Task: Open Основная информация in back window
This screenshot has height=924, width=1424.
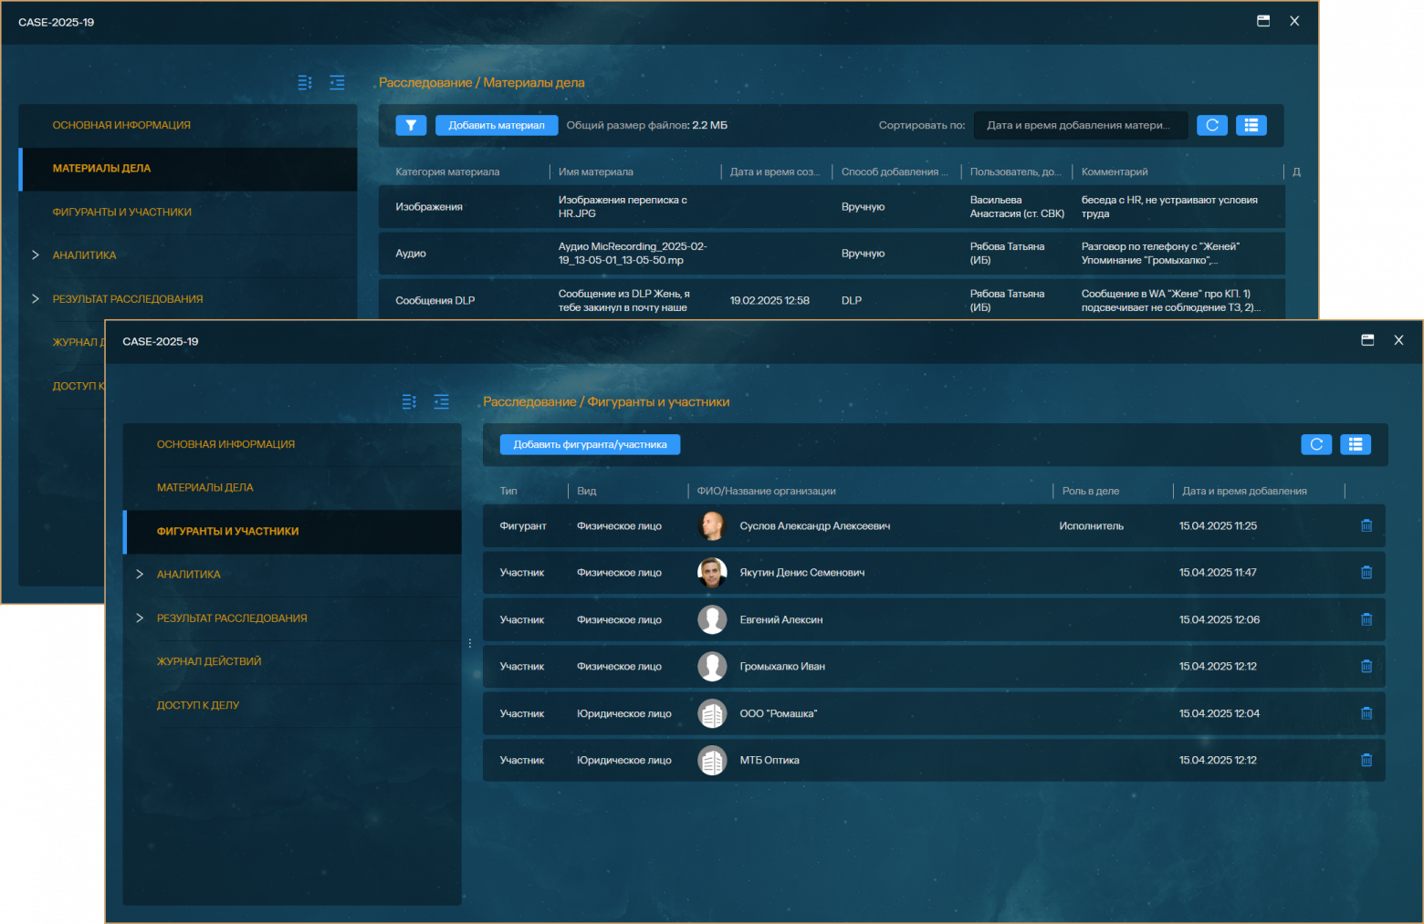Action: pos(188,125)
